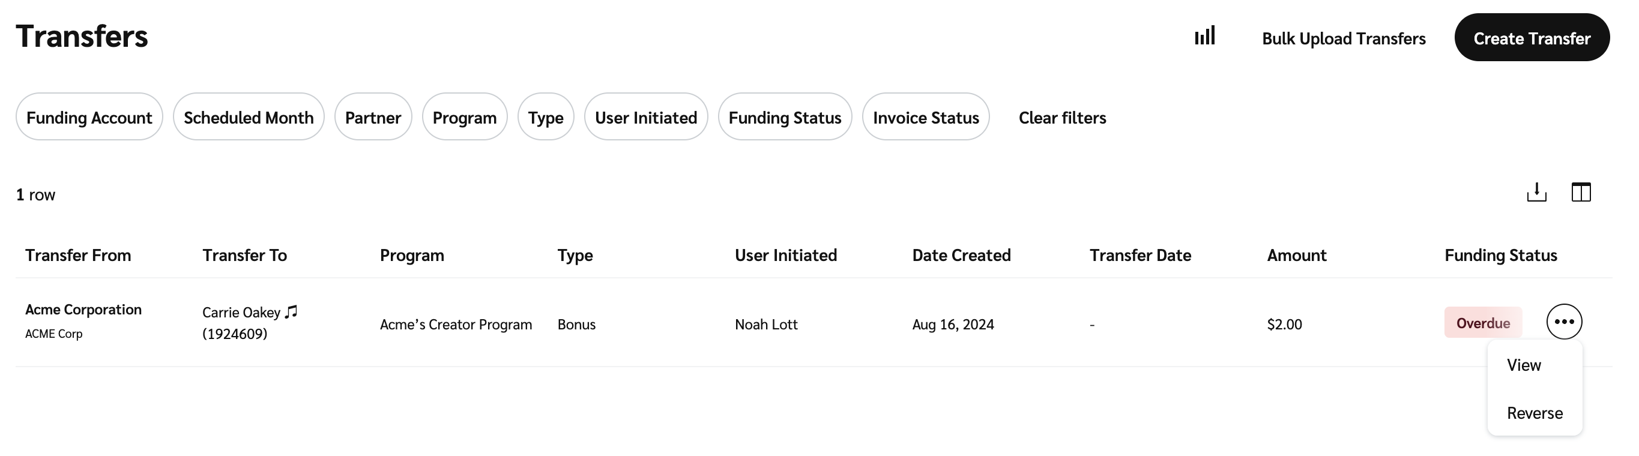Open the Program filter dropdown
Image resolution: width=1639 pixels, height=456 pixels.
(465, 118)
